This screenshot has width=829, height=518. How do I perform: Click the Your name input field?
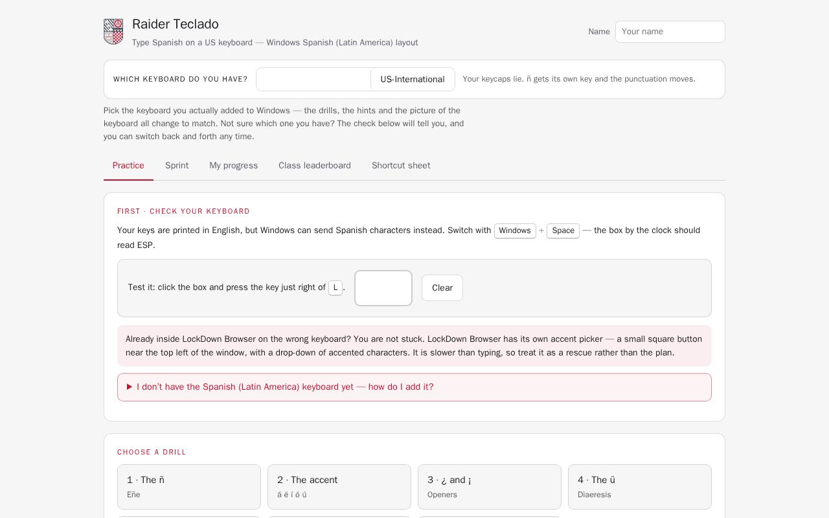tap(670, 32)
